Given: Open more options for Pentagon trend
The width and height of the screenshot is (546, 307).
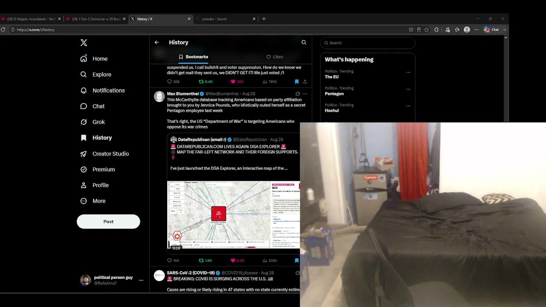Looking at the screenshot, I should pyautogui.click(x=408, y=89).
